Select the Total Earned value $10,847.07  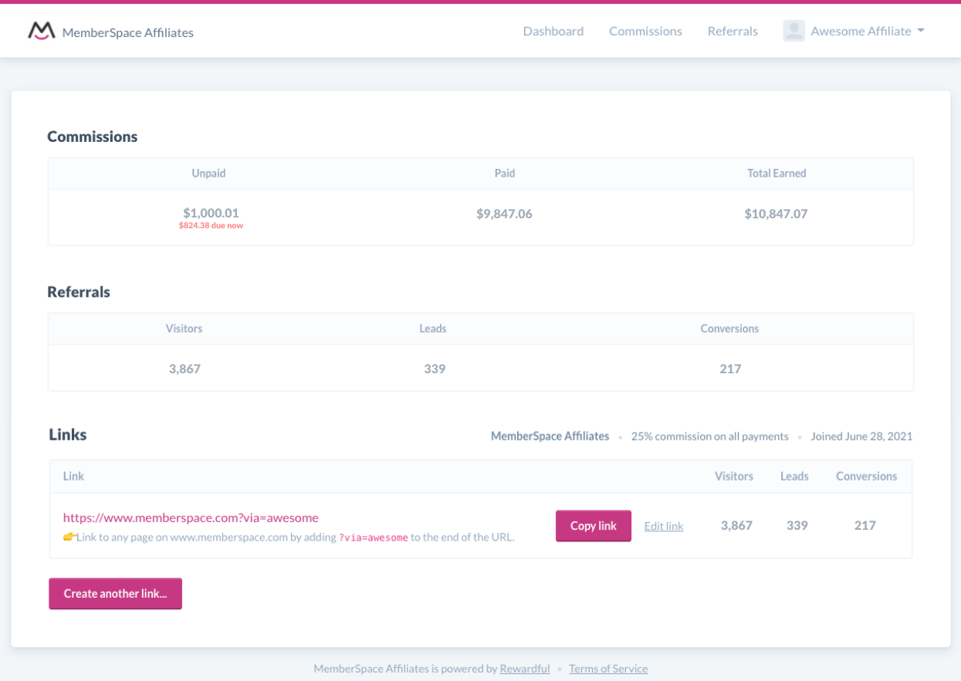776,214
